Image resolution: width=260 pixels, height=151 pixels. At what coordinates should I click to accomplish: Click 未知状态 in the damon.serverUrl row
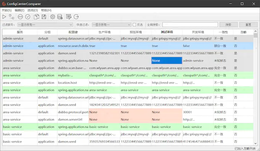click(x=223, y=119)
